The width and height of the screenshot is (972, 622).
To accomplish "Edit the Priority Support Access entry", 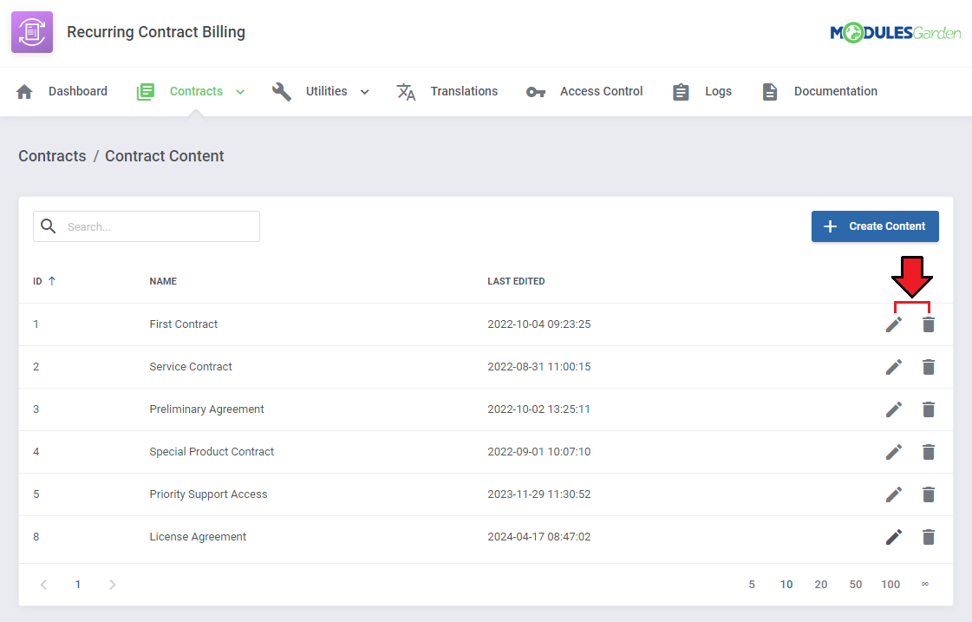I will click(x=894, y=494).
